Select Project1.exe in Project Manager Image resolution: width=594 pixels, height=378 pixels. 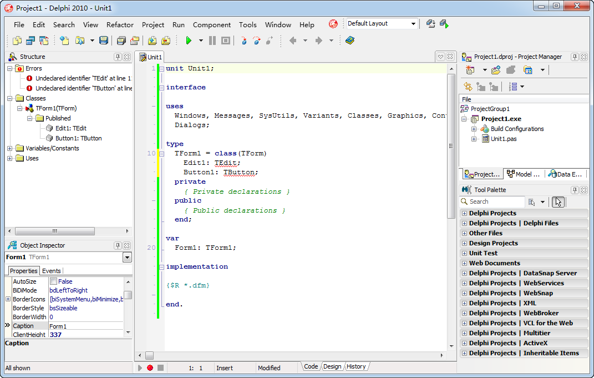point(501,119)
